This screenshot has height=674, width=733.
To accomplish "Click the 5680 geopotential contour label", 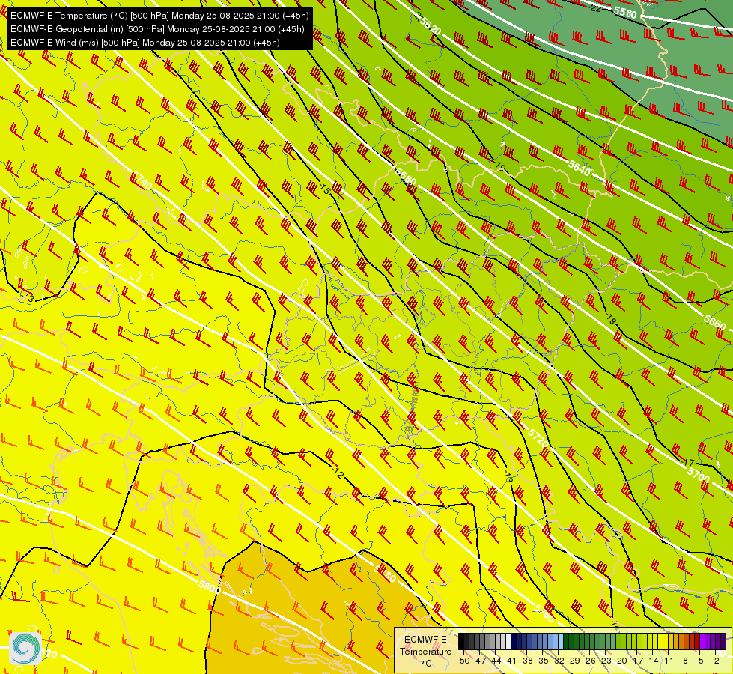I will pyautogui.click(x=405, y=176).
